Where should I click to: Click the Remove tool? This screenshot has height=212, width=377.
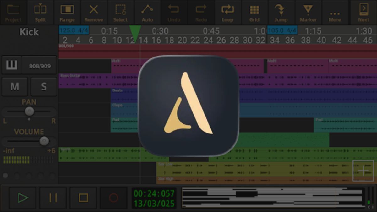point(94,13)
